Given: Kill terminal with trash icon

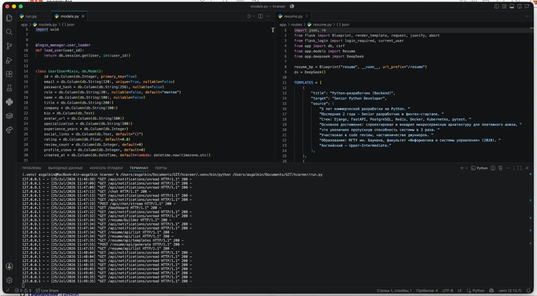Looking at the screenshot, I should click(x=500, y=168).
